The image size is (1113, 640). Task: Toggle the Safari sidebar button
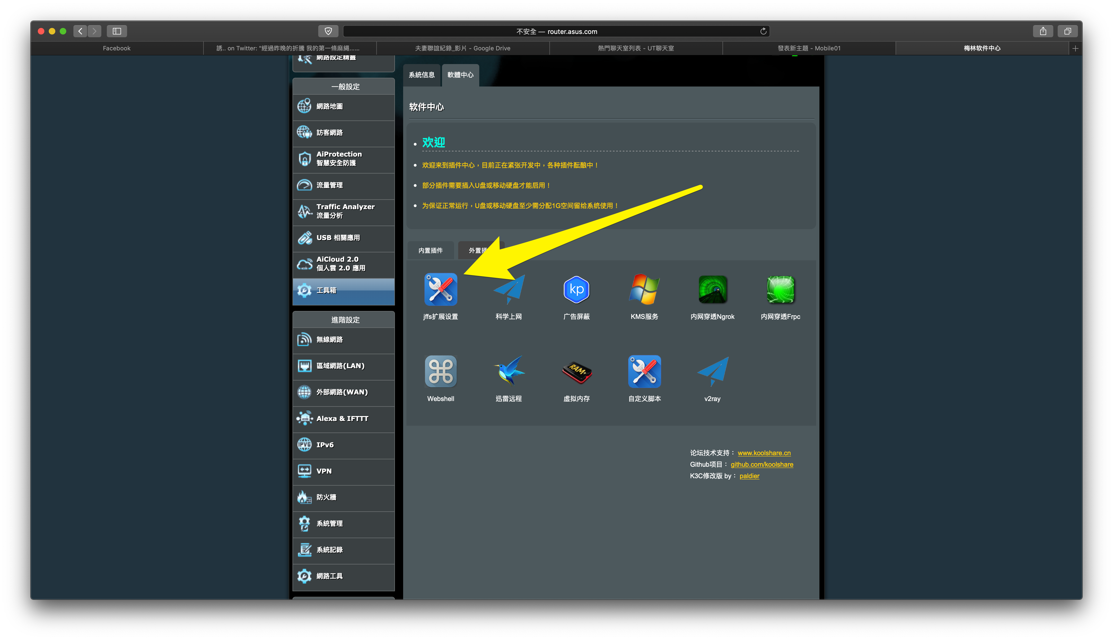pyautogui.click(x=117, y=31)
